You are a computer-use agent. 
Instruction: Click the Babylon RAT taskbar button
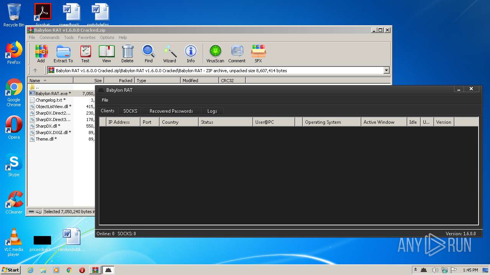(x=108, y=270)
